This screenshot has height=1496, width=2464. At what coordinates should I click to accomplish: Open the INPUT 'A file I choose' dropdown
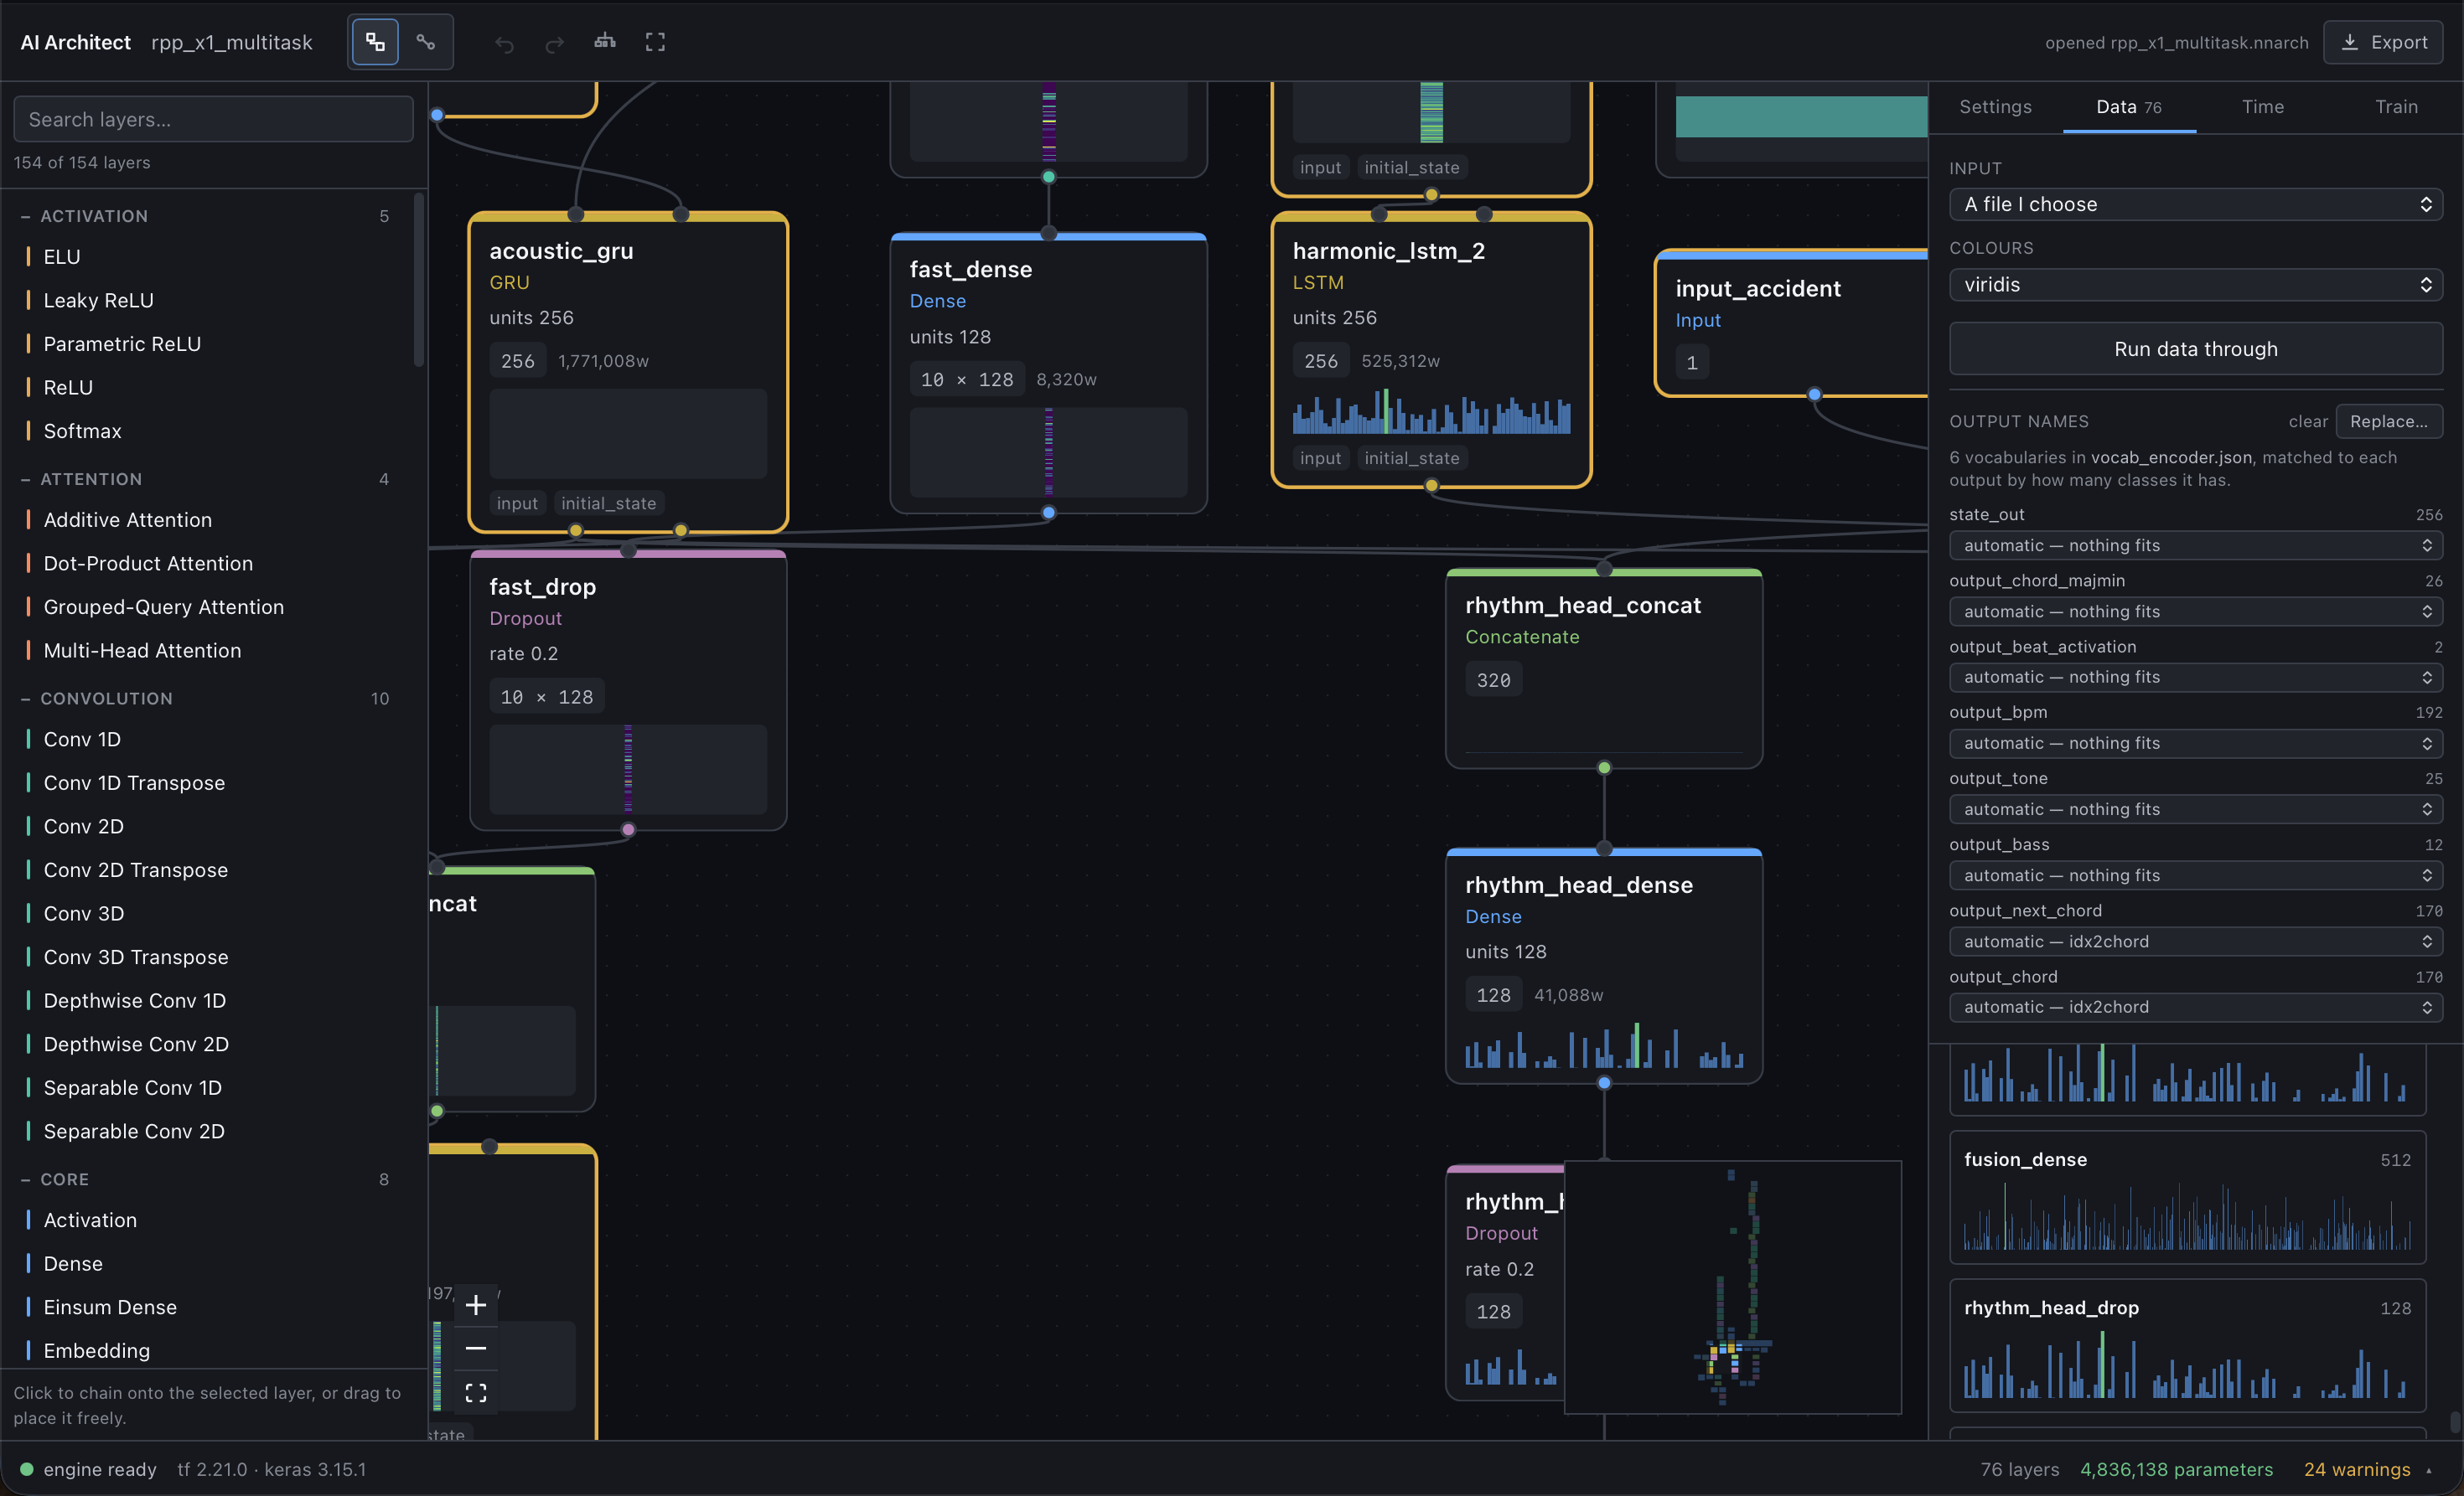[2196, 204]
